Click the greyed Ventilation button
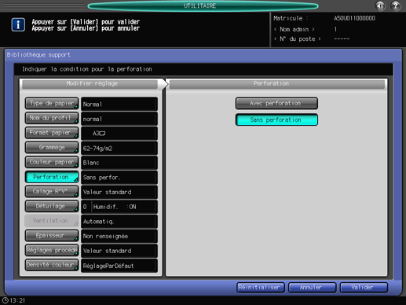 click(x=52, y=221)
